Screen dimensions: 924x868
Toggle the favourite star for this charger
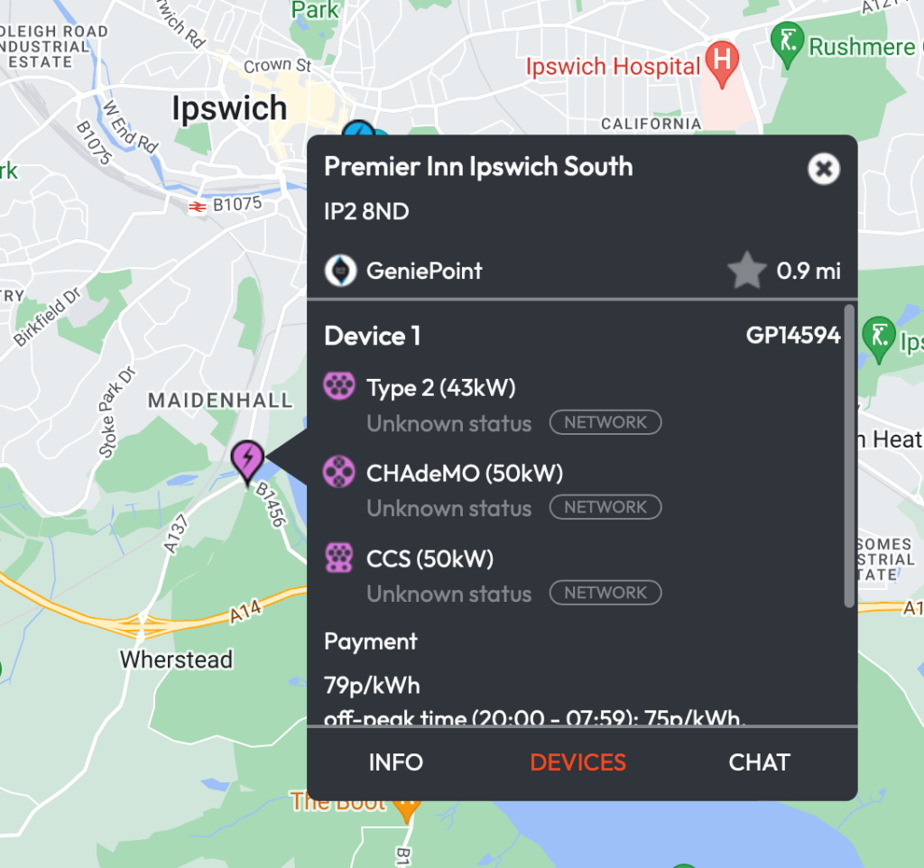746,271
